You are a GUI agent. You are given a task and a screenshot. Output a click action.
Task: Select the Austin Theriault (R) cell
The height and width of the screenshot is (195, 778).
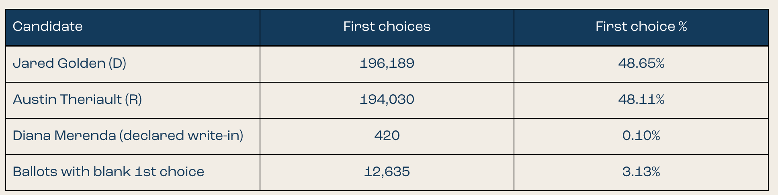point(133,100)
